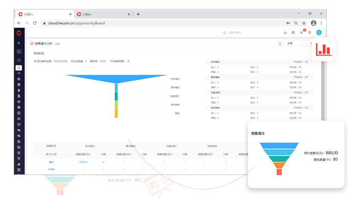Open the home icon in sidebar

click(19, 60)
